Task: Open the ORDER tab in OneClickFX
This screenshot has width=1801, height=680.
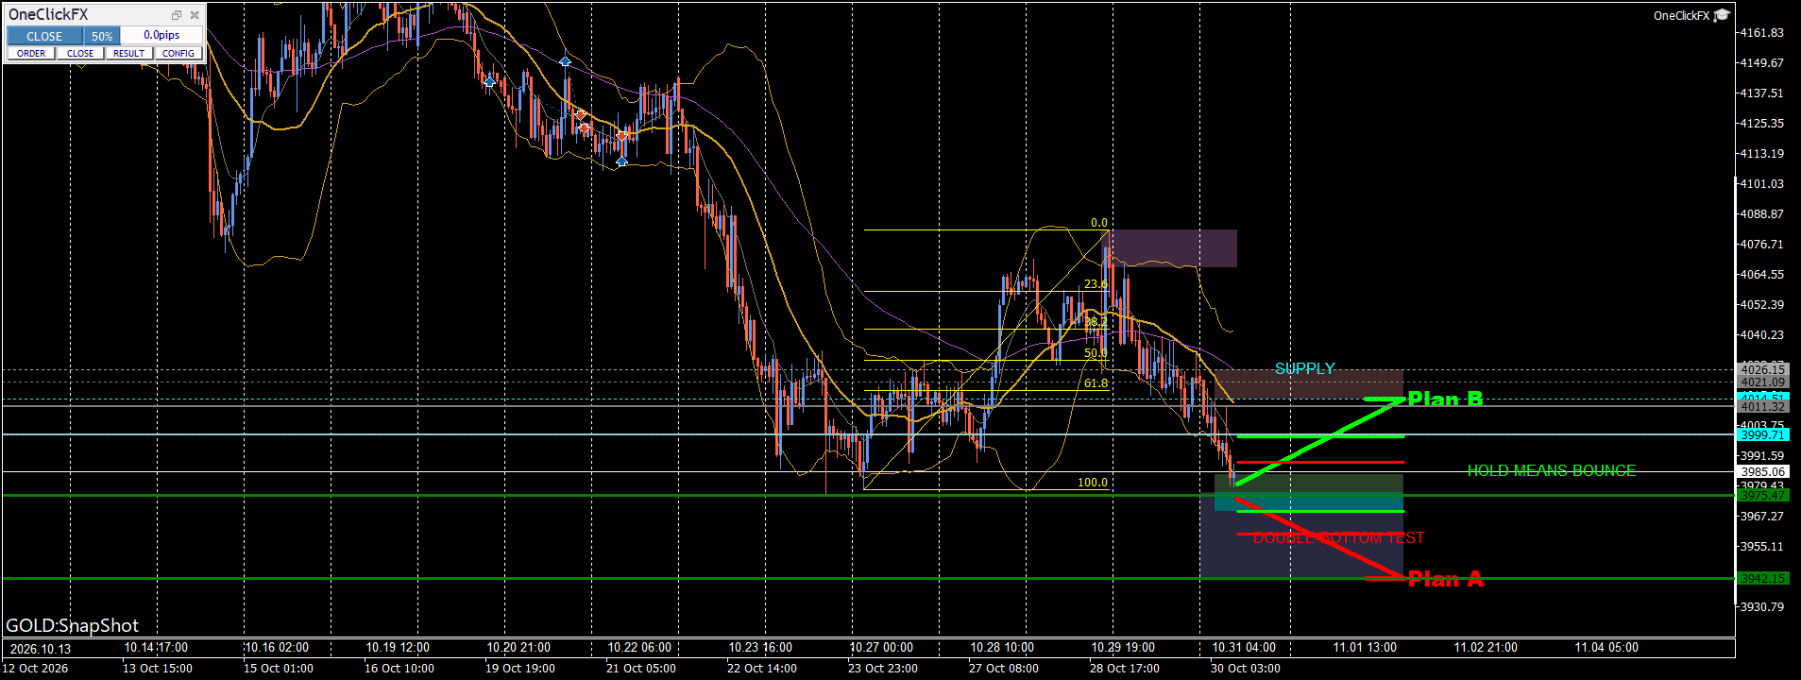Action: point(31,54)
